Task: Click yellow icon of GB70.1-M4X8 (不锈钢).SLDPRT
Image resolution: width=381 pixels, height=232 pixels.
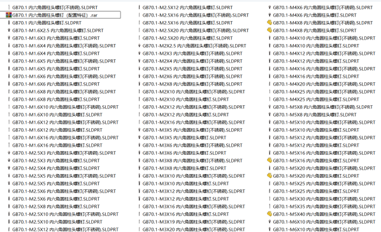Action: click(x=270, y=22)
